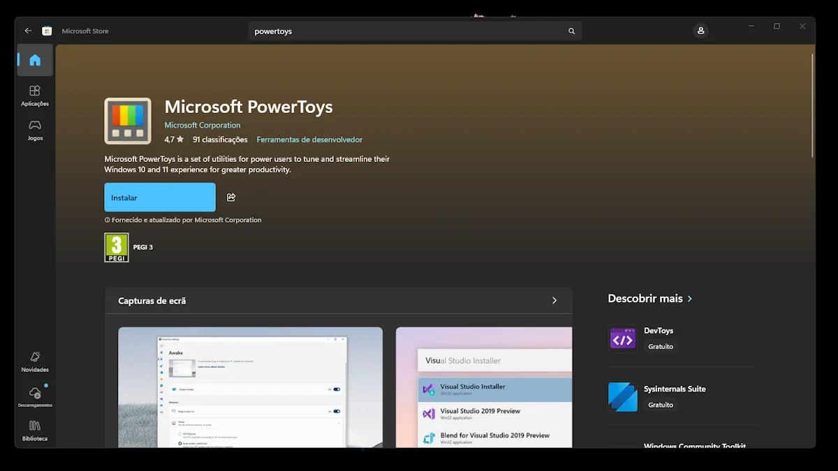The image size is (838, 471).
Task: Click the share icon beside Instalar
Action: pyautogui.click(x=231, y=197)
